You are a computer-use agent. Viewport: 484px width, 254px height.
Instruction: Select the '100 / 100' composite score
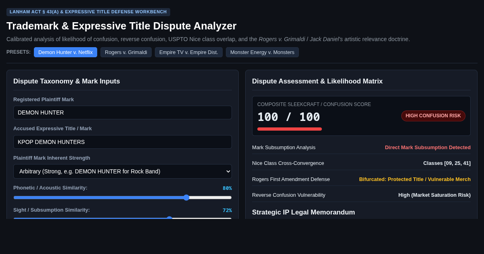point(289,117)
